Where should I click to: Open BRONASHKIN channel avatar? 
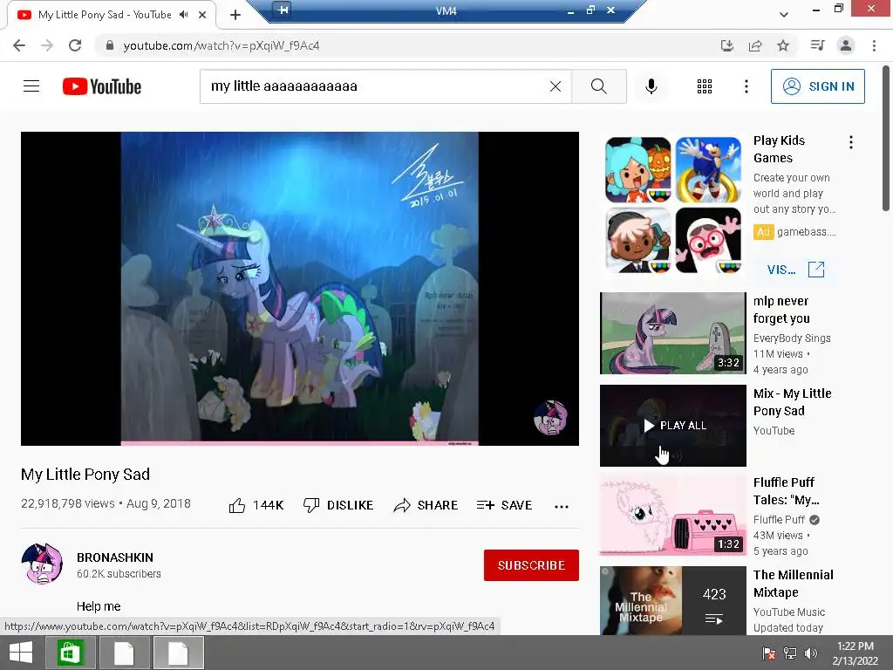(42, 564)
